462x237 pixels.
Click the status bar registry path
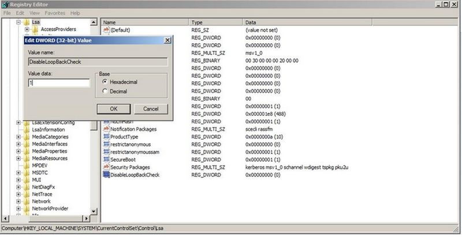[x=83, y=228]
